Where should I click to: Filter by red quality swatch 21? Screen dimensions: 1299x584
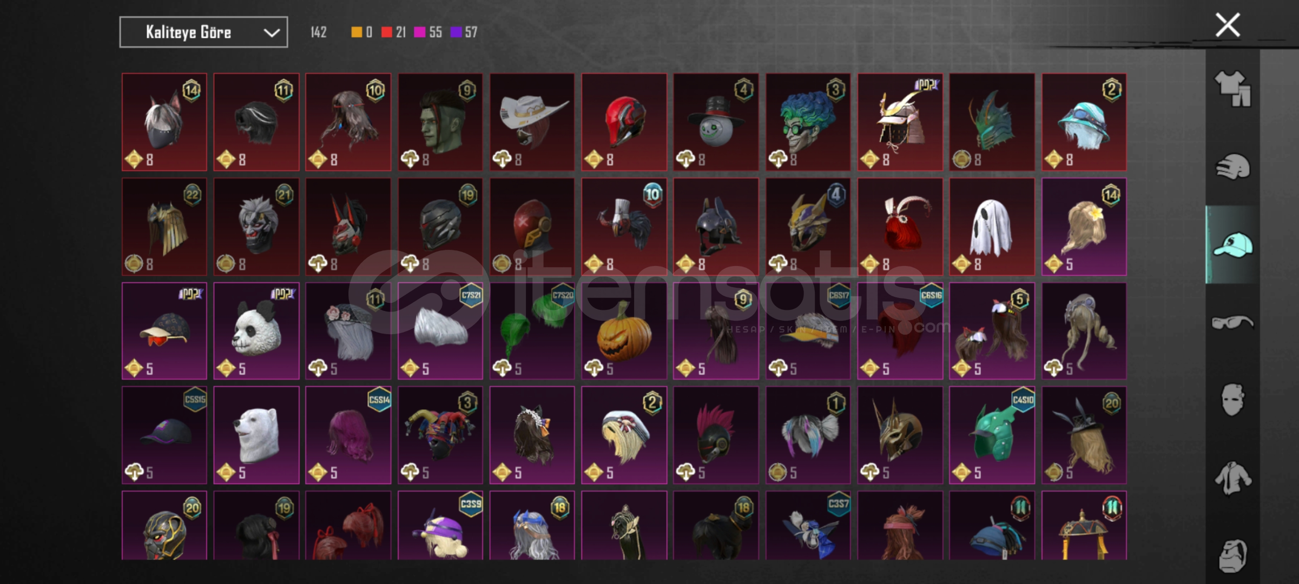tap(393, 32)
